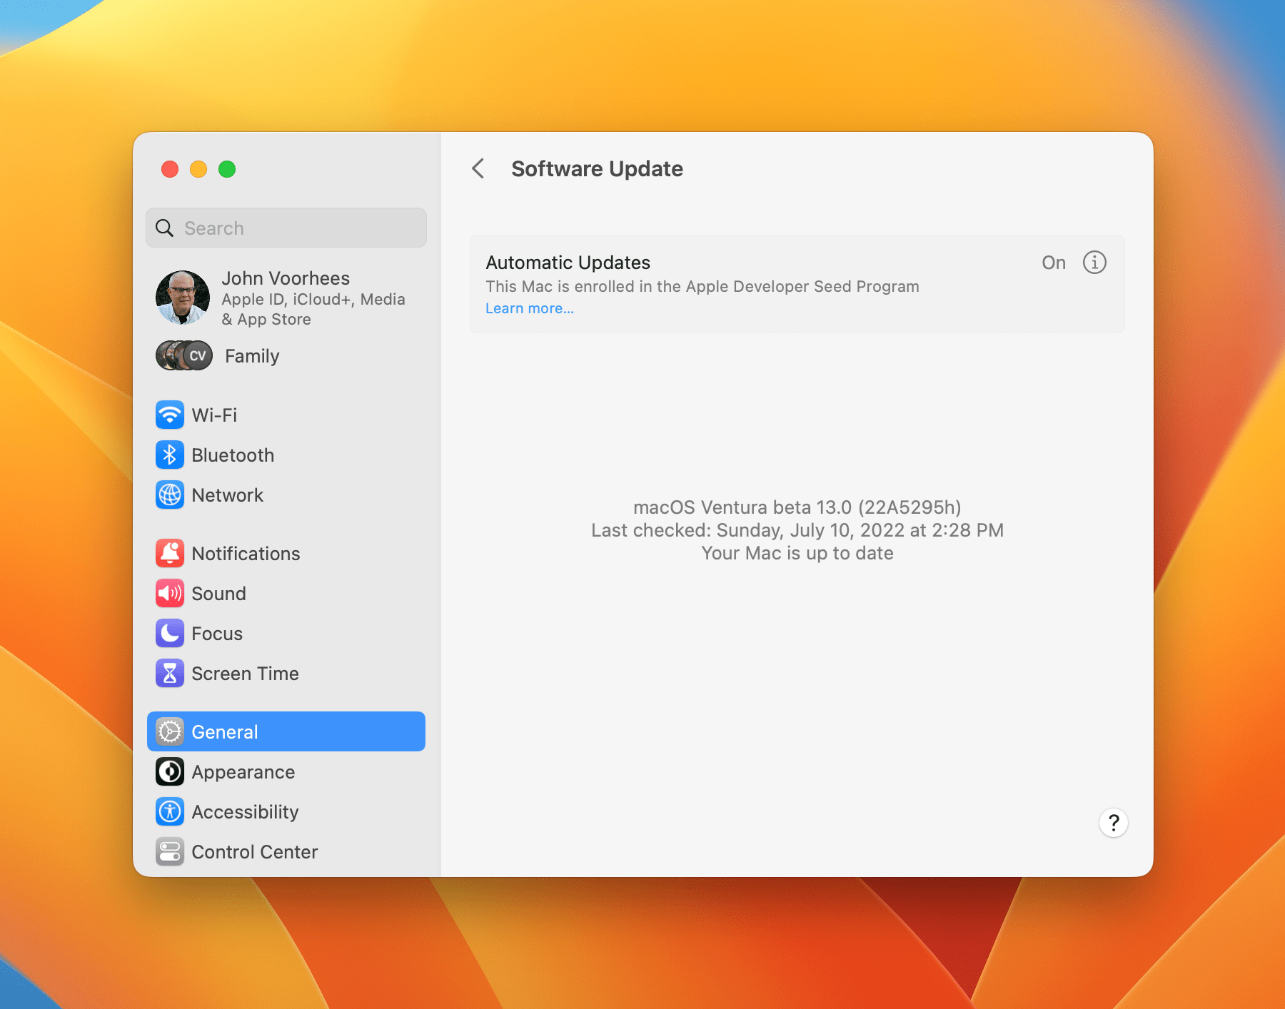Click the Software Update heading
1285x1009 pixels.
pos(598,168)
